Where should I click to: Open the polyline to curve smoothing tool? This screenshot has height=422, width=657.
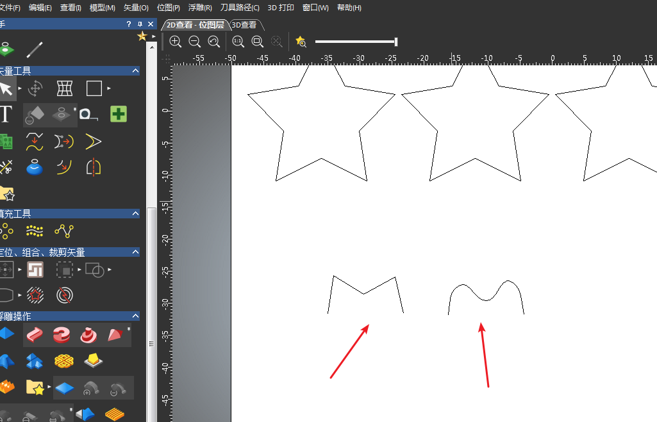coord(35,142)
